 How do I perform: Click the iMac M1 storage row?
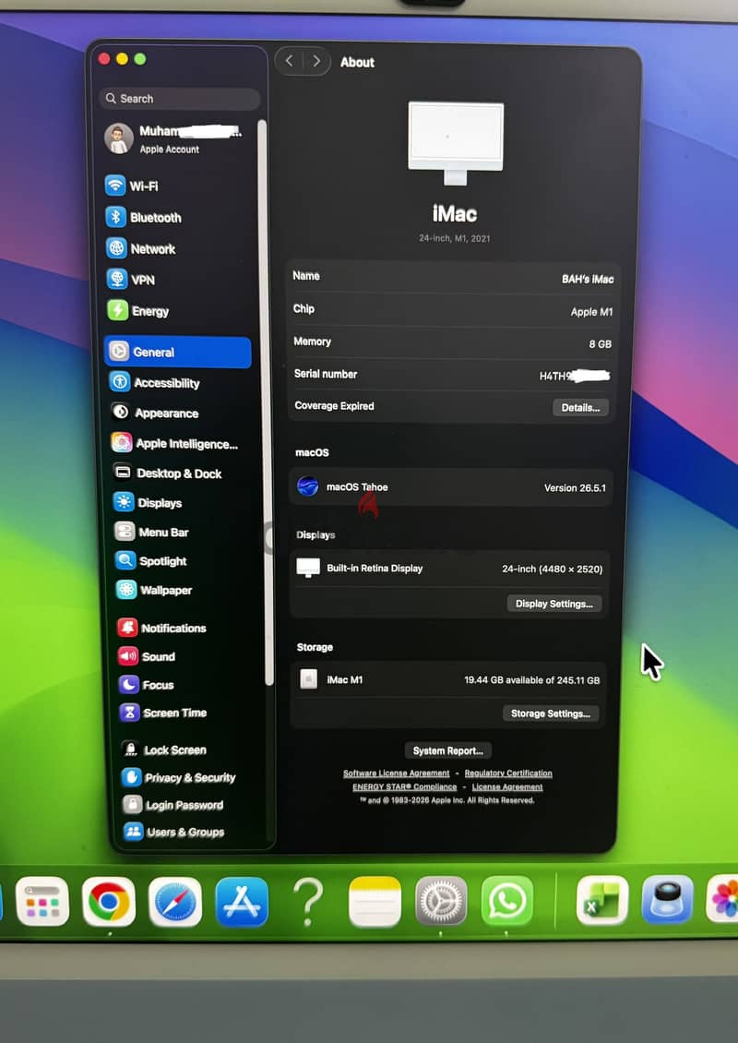[x=449, y=679]
